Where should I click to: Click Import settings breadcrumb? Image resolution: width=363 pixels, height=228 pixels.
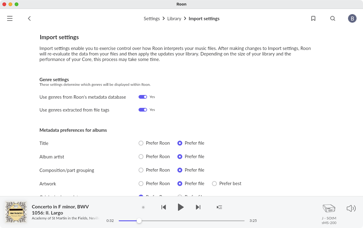pyautogui.click(x=204, y=19)
